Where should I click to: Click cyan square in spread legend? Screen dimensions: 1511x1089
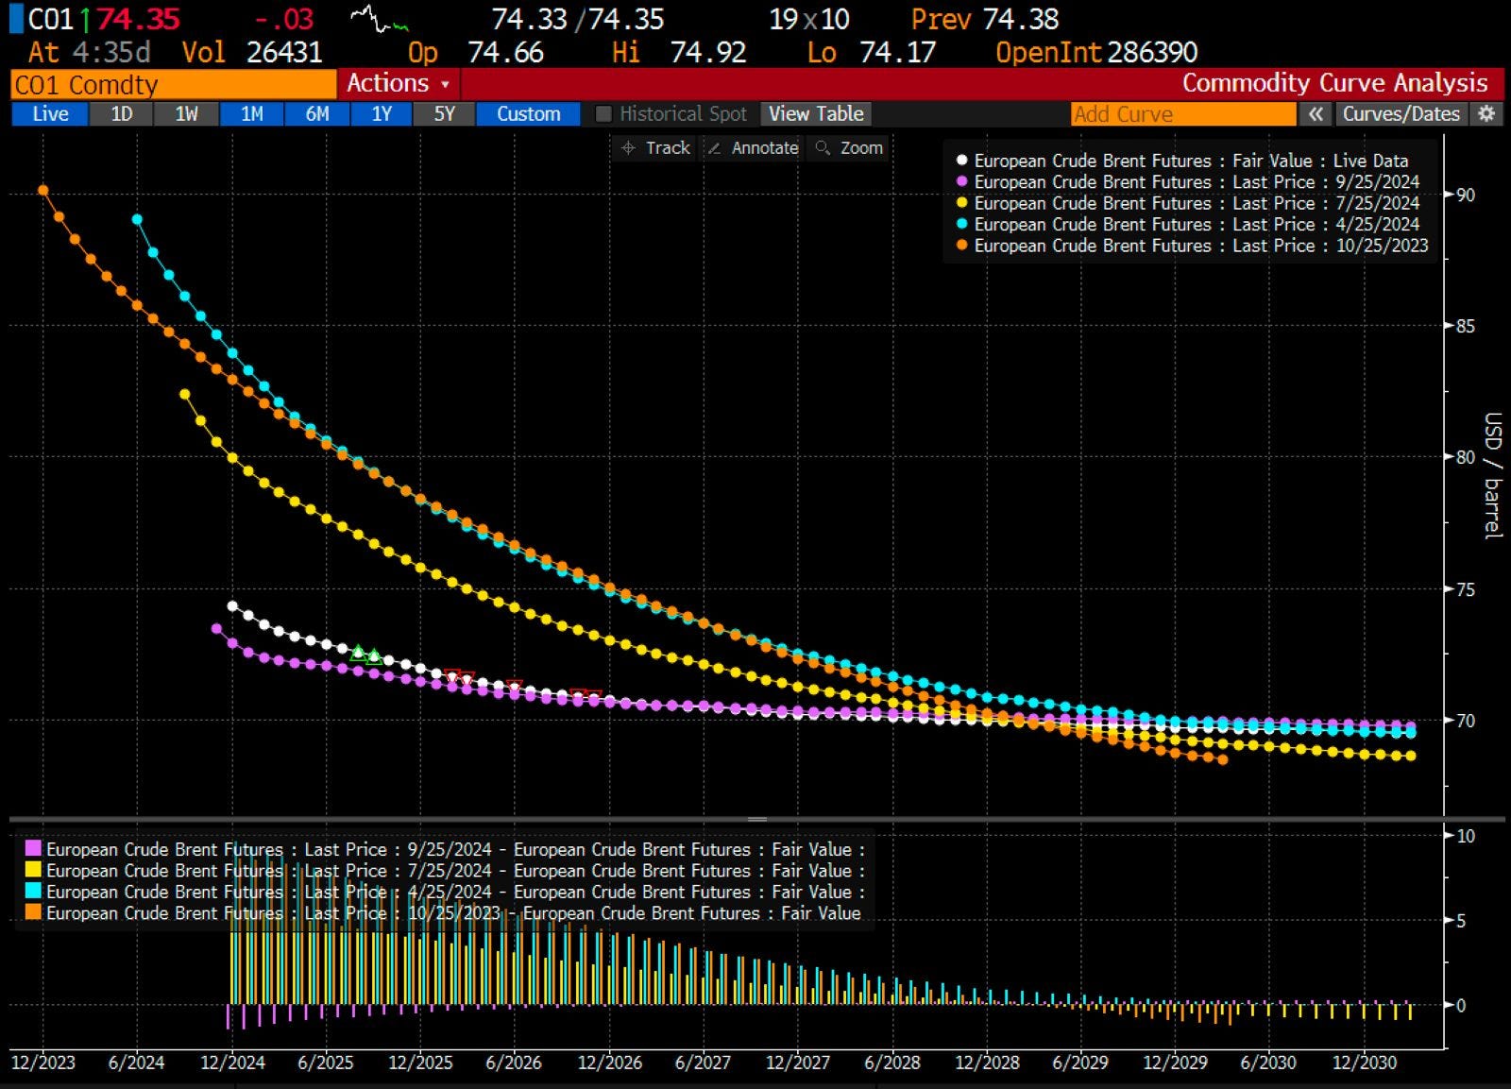[x=33, y=892]
